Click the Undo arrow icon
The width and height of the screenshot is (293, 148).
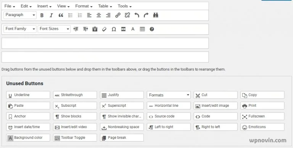tap(137, 15)
